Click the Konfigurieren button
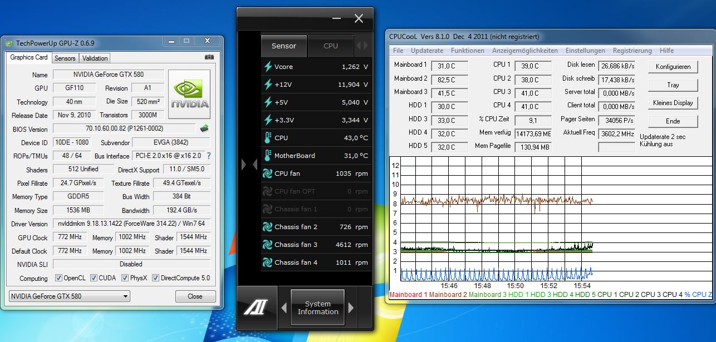The height and width of the screenshot is (342, 716). tap(673, 67)
